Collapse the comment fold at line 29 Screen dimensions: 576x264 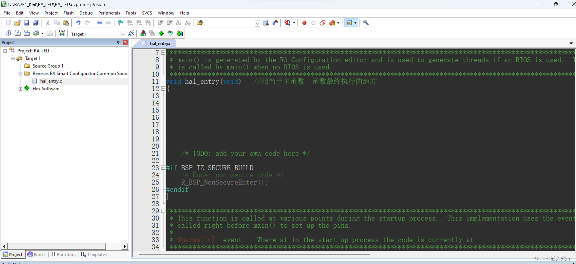pyautogui.click(x=163, y=211)
